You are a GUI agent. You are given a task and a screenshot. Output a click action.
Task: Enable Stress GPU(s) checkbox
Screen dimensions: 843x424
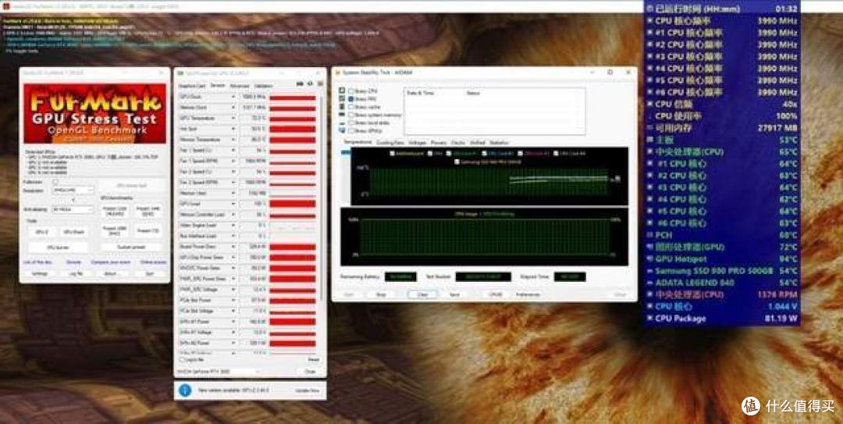pyautogui.click(x=351, y=130)
